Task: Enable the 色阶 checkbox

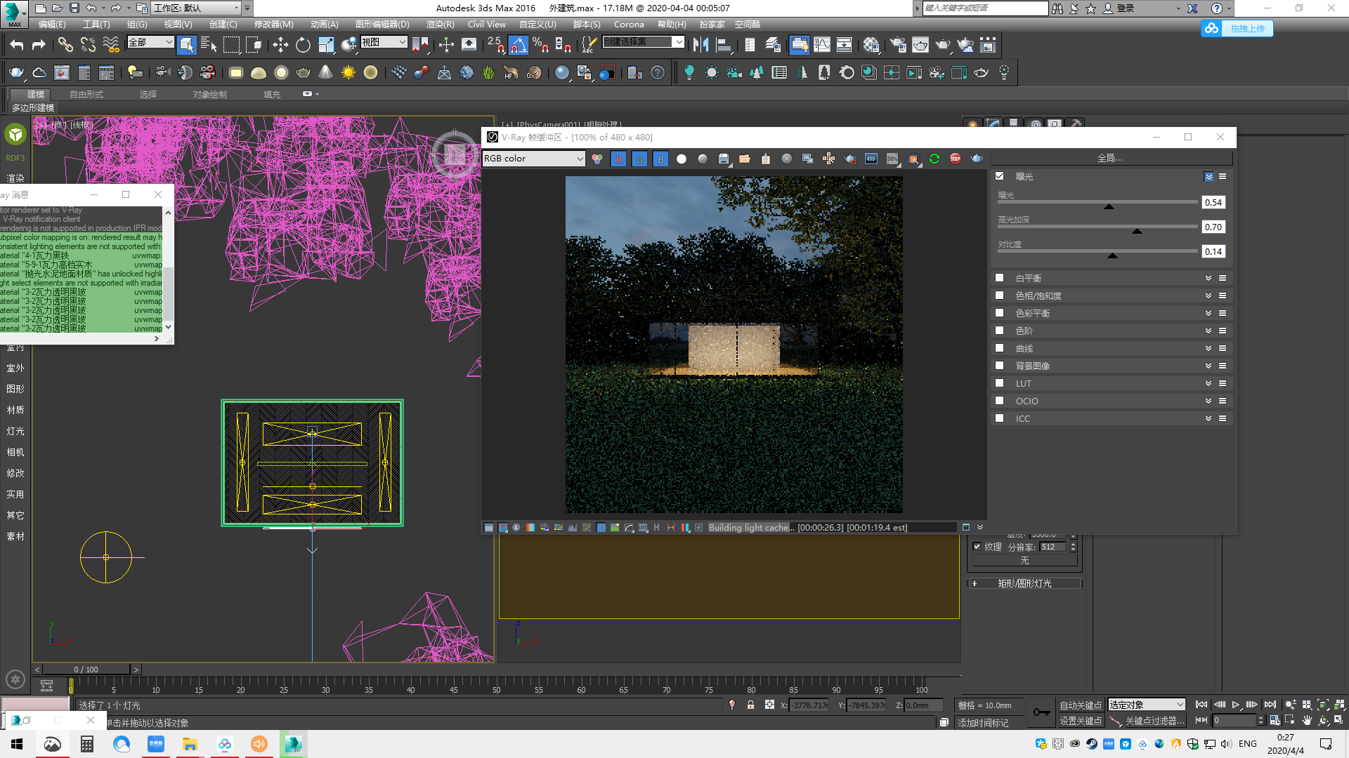Action: click(1000, 331)
